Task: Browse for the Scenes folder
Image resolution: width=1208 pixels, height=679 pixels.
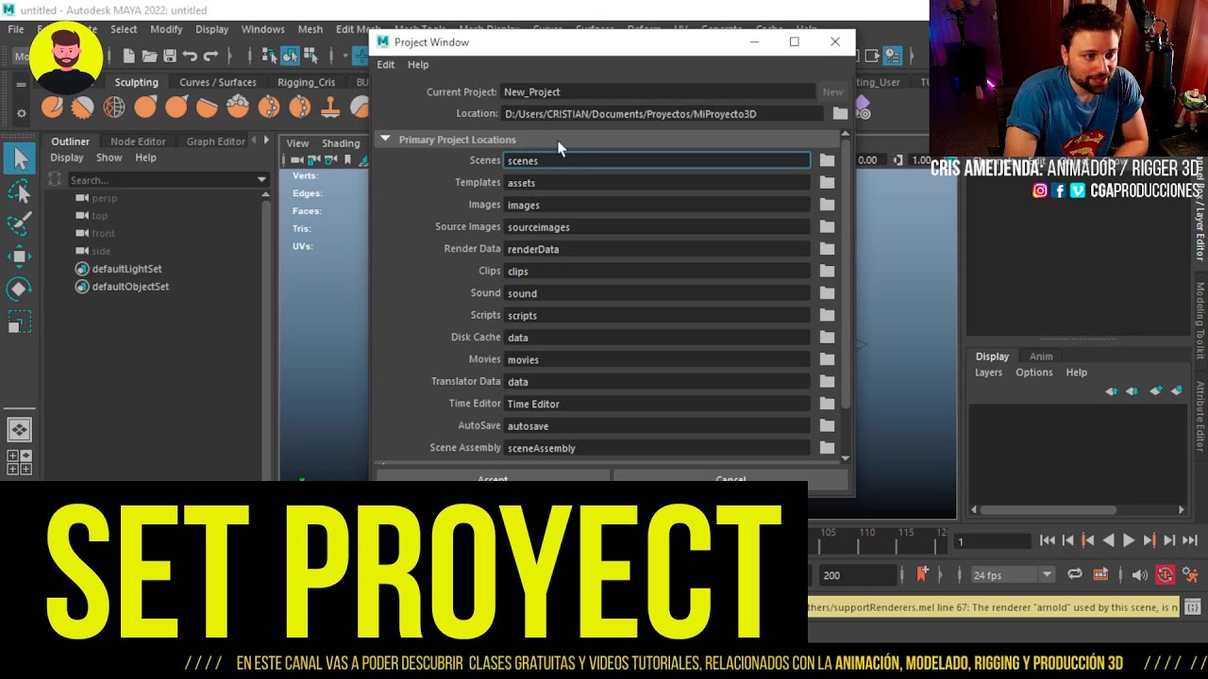Action: [x=827, y=160]
